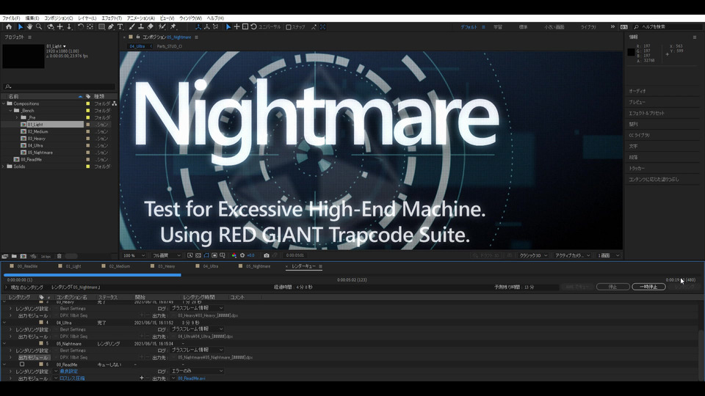This screenshot has height=396, width=705.
Task: Create new folder in project panel
Action: click(x=15, y=257)
